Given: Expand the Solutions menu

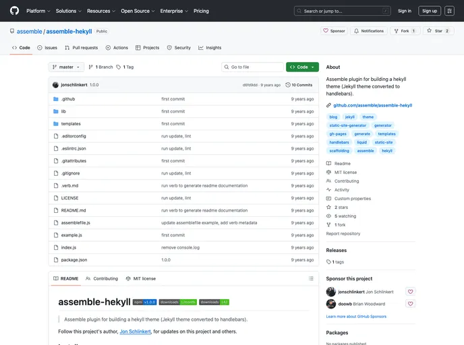Looking at the screenshot, I should coord(69,11).
